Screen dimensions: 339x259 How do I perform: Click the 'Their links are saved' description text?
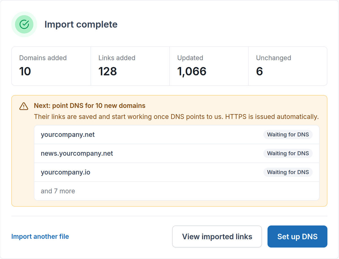point(176,117)
